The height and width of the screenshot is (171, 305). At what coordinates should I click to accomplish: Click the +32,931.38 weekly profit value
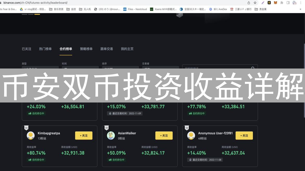(x=73, y=153)
